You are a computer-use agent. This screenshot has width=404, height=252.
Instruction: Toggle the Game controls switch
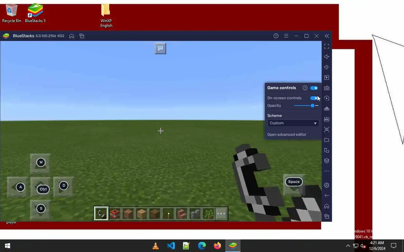[x=314, y=88]
